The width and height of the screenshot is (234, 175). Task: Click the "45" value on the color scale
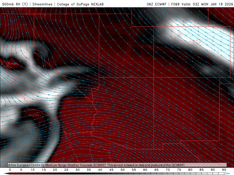click(111, 170)
